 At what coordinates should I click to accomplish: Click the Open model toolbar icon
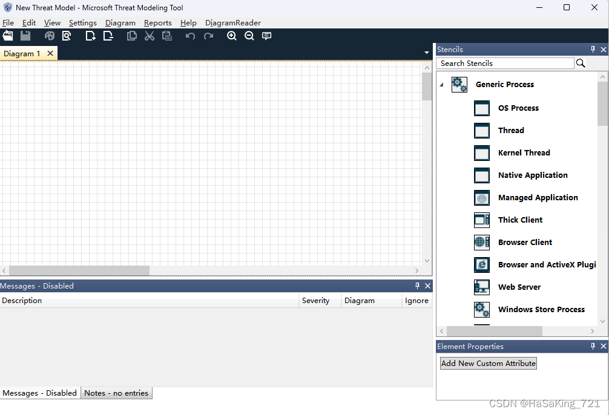(8, 36)
